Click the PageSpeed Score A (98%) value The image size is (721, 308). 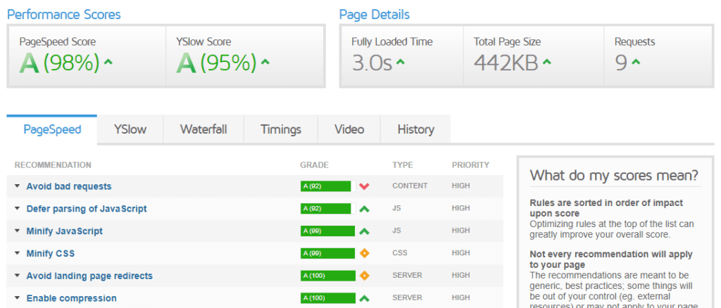[x=59, y=63]
